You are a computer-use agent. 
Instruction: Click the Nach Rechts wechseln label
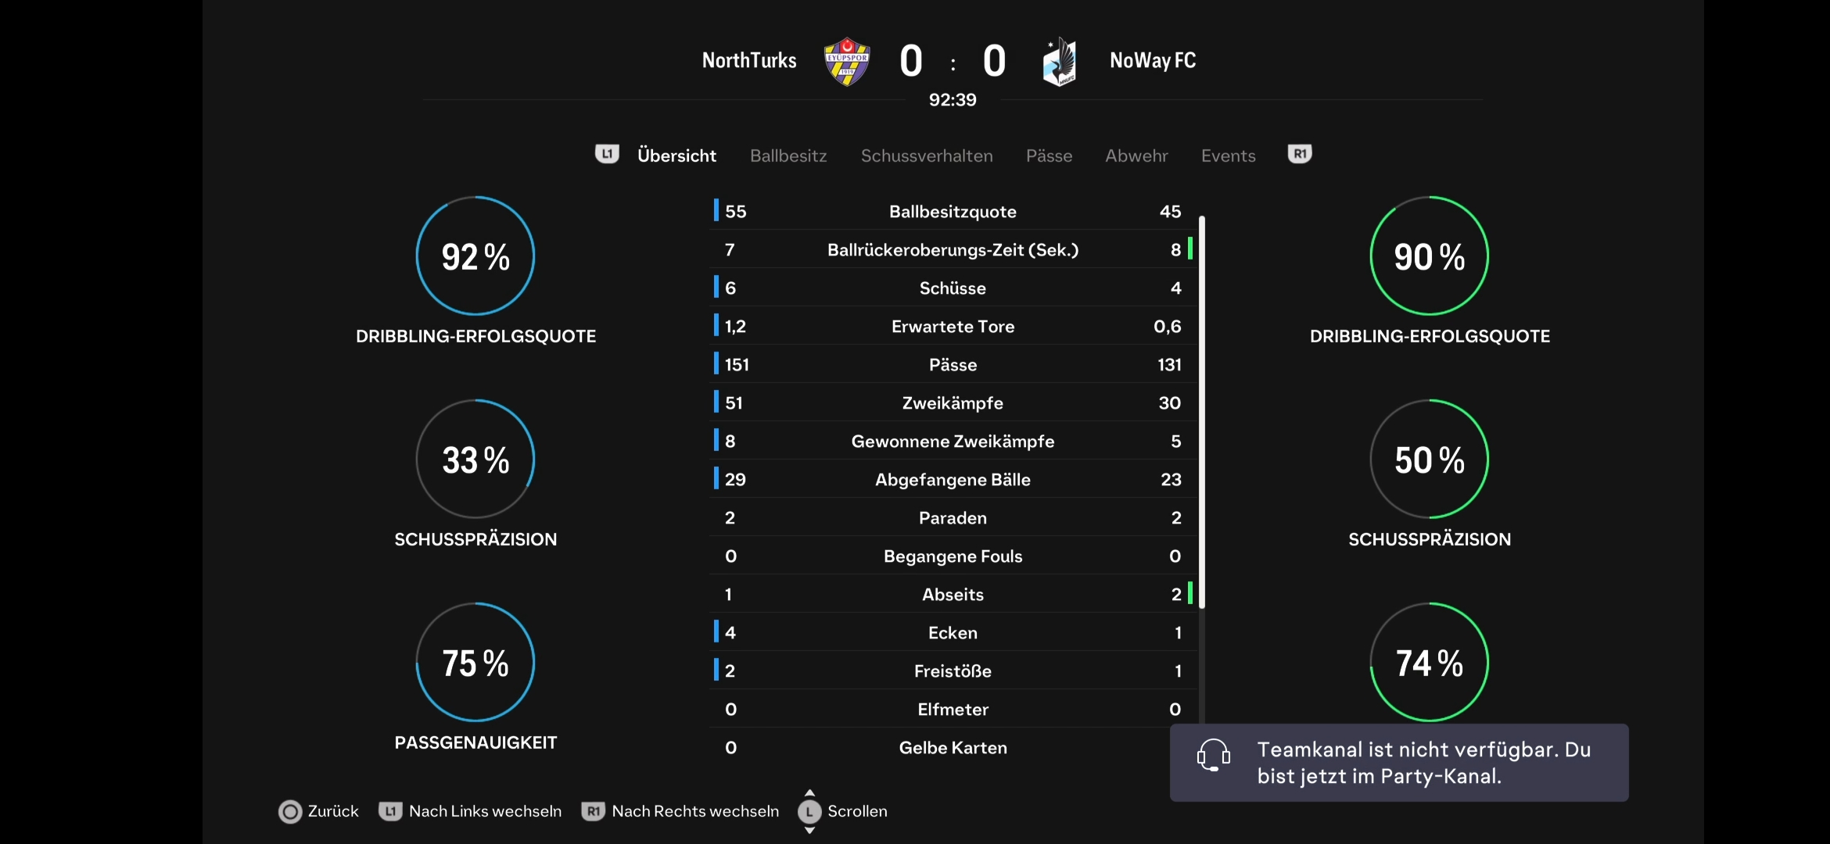(x=695, y=811)
